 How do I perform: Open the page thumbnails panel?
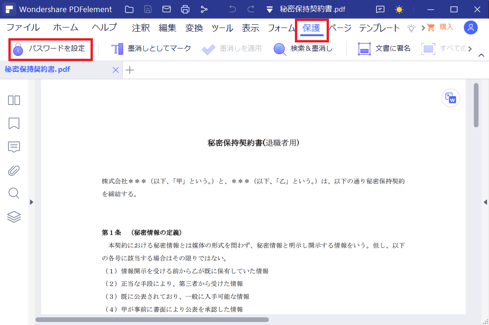point(14,100)
